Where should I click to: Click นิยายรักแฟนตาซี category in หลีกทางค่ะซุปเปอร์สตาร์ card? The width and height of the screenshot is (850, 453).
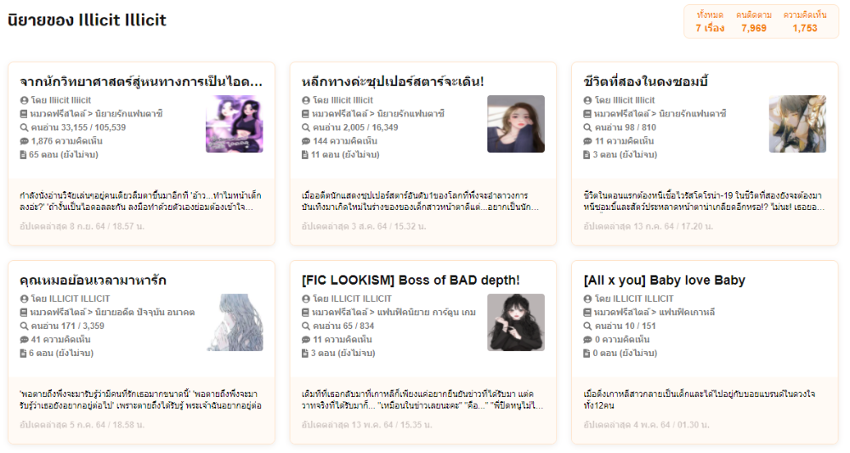411,114
